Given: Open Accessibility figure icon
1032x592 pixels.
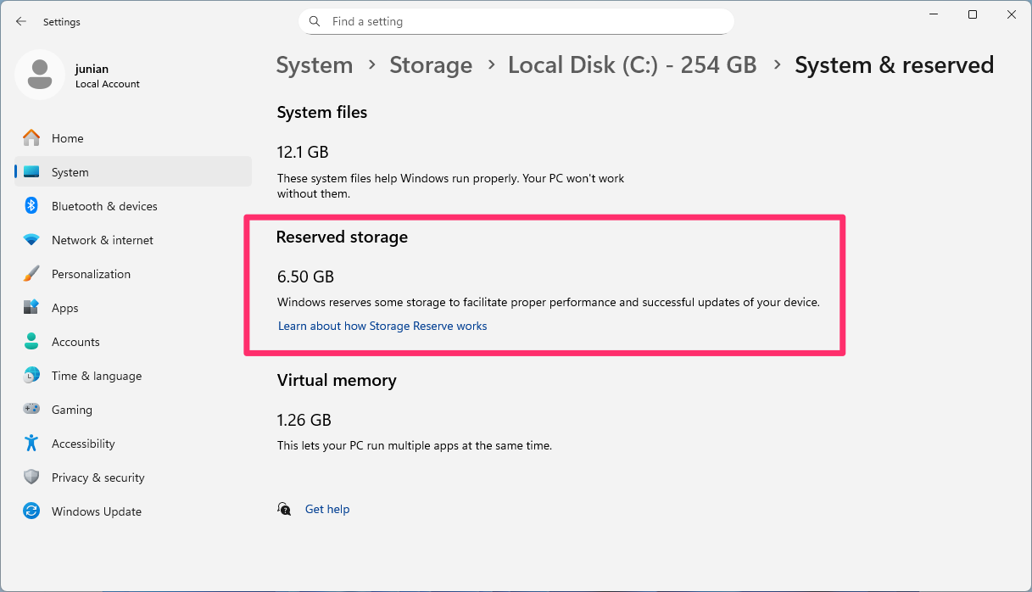Looking at the screenshot, I should tap(31, 444).
